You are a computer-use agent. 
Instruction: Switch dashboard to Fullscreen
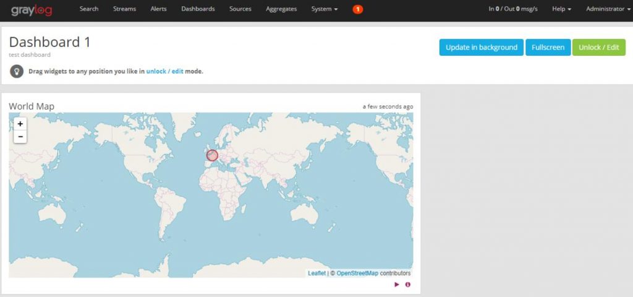pyautogui.click(x=548, y=48)
